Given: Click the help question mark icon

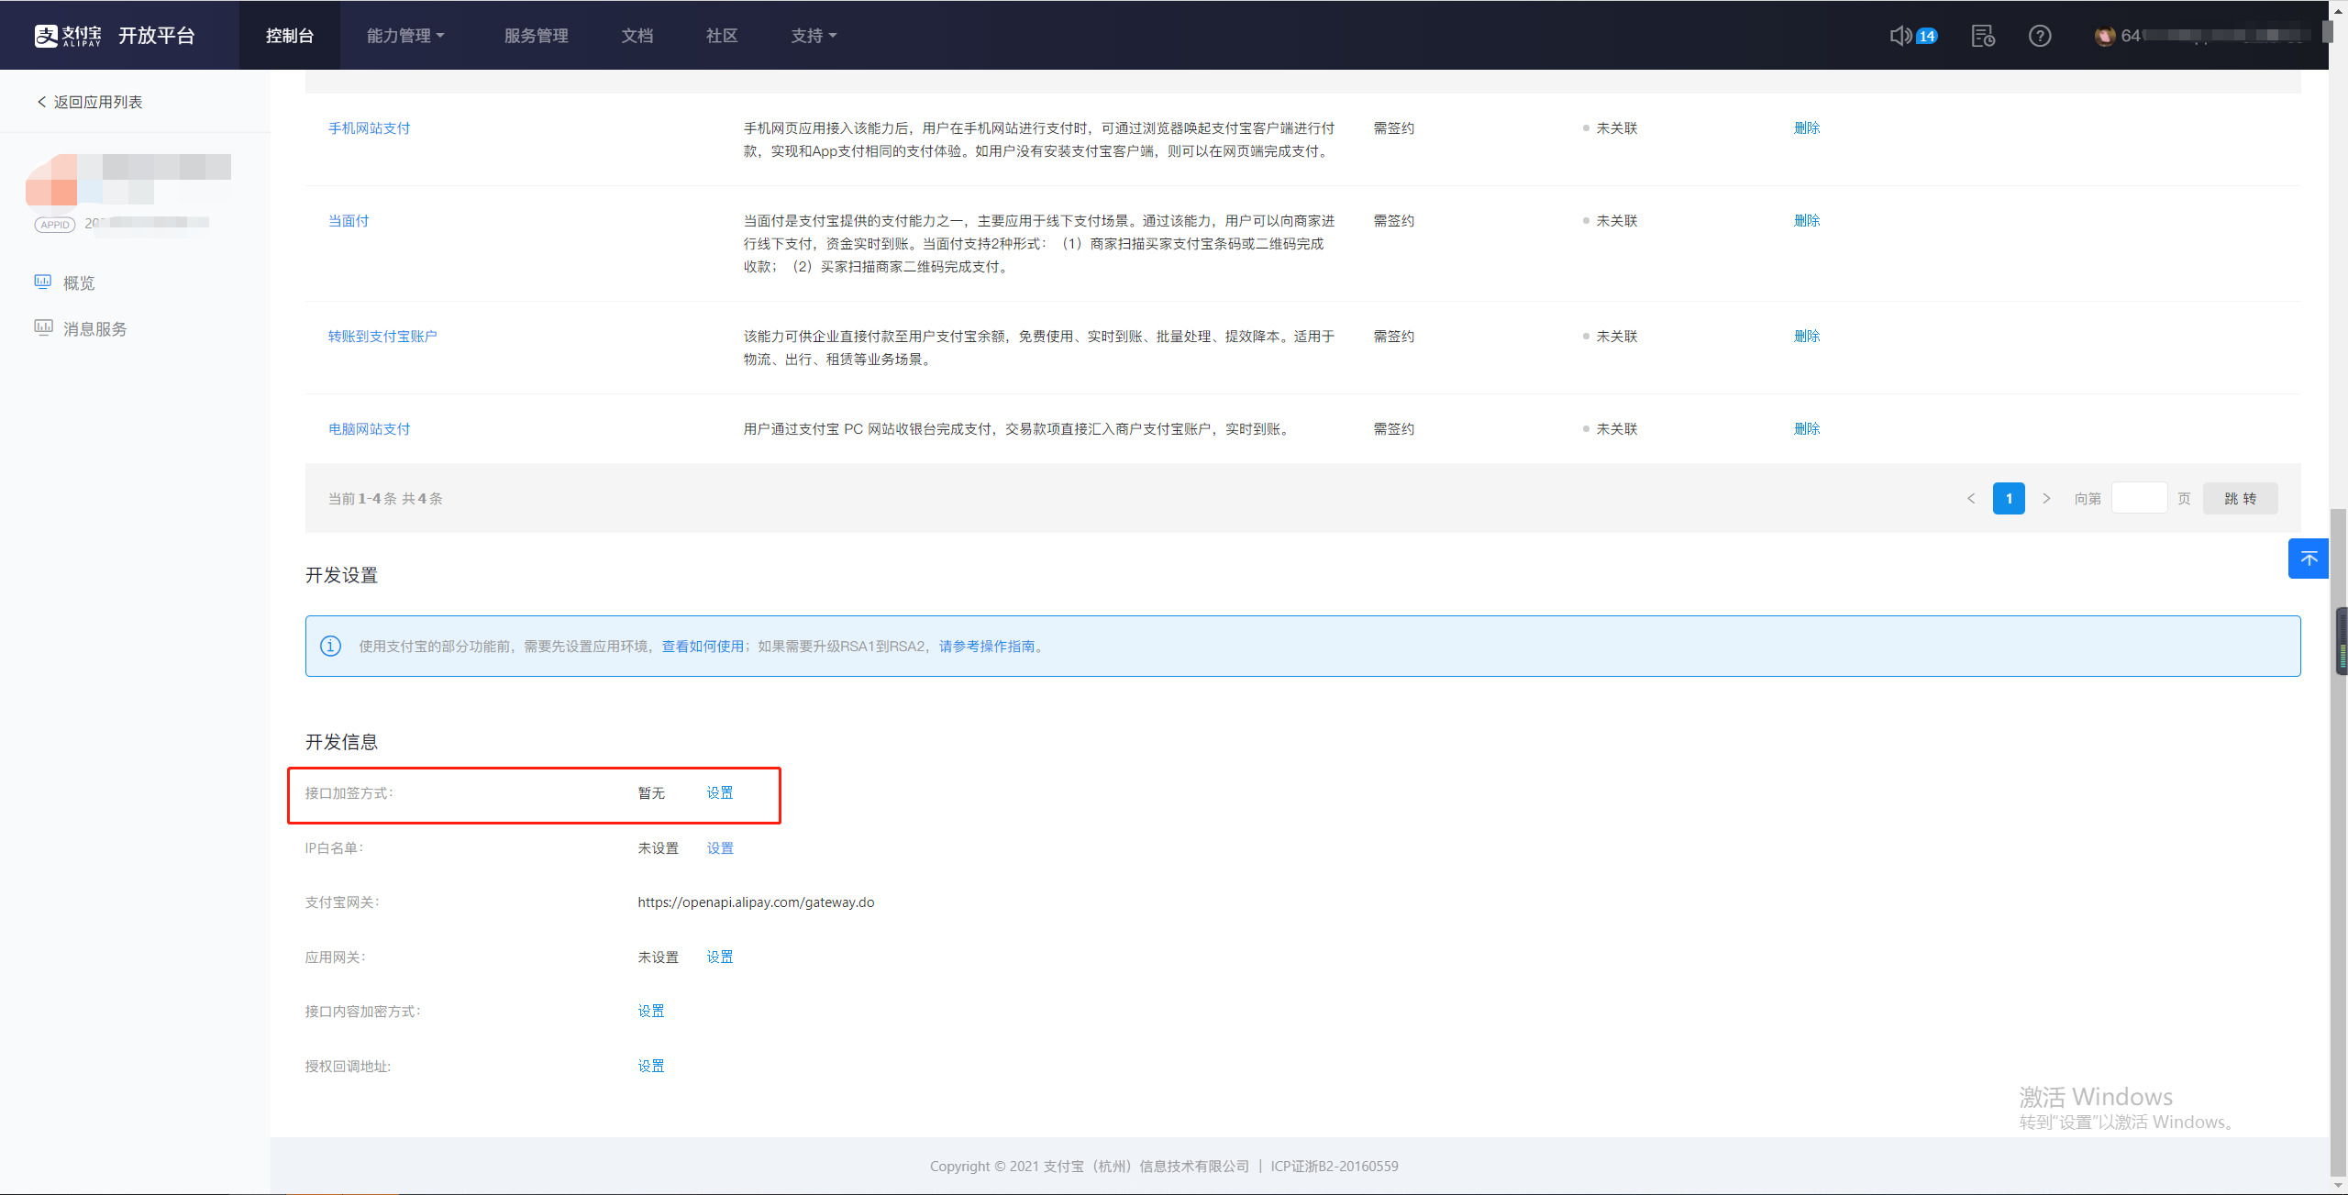Looking at the screenshot, I should pos(2039,36).
